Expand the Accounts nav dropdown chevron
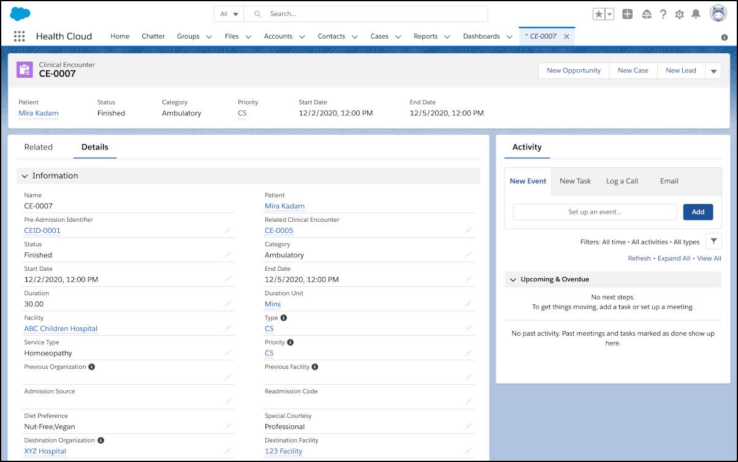 pyautogui.click(x=302, y=37)
